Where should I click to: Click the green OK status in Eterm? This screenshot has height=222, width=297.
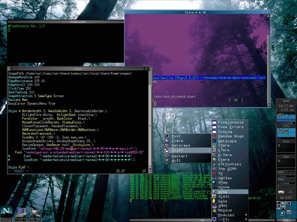click(x=236, y=100)
